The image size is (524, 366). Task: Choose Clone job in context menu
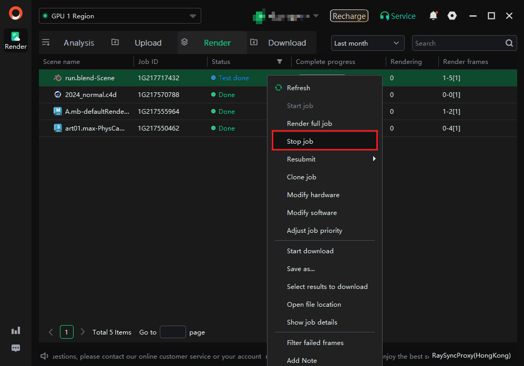[302, 177]
